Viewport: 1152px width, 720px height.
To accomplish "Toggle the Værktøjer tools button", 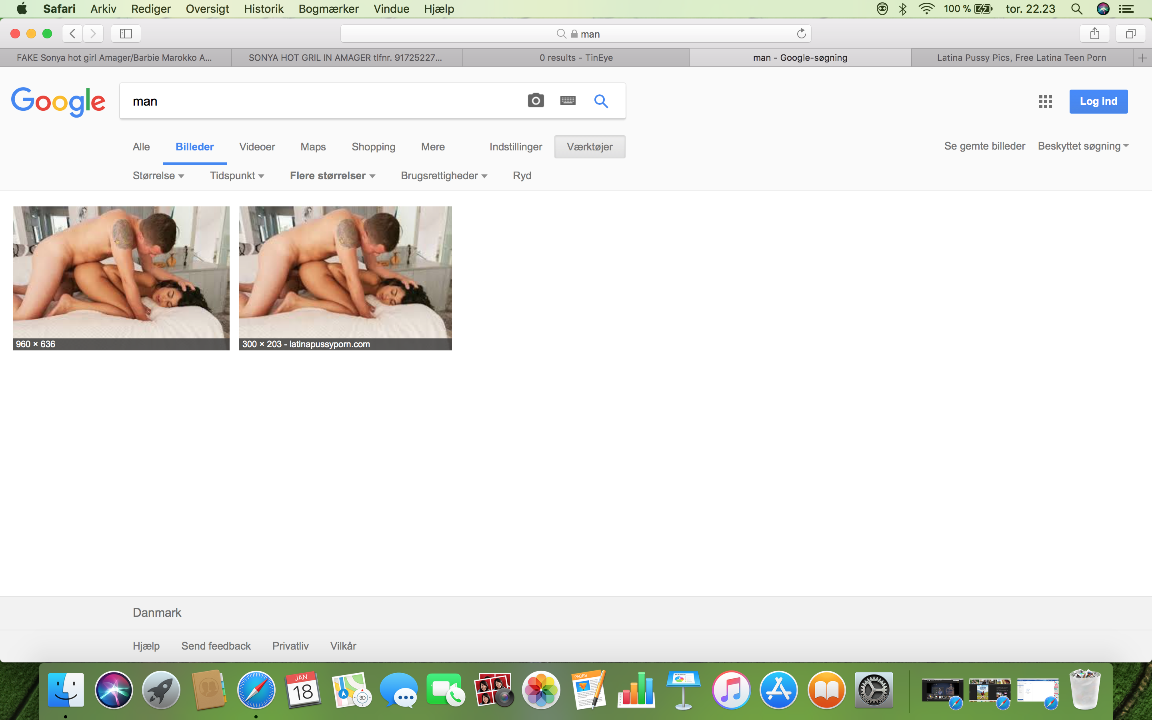I will (589, 147).
